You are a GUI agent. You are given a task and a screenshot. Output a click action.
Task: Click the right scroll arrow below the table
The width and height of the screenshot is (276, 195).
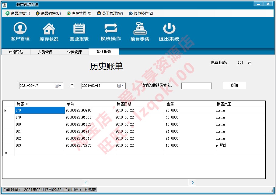[x=192, y=183]
